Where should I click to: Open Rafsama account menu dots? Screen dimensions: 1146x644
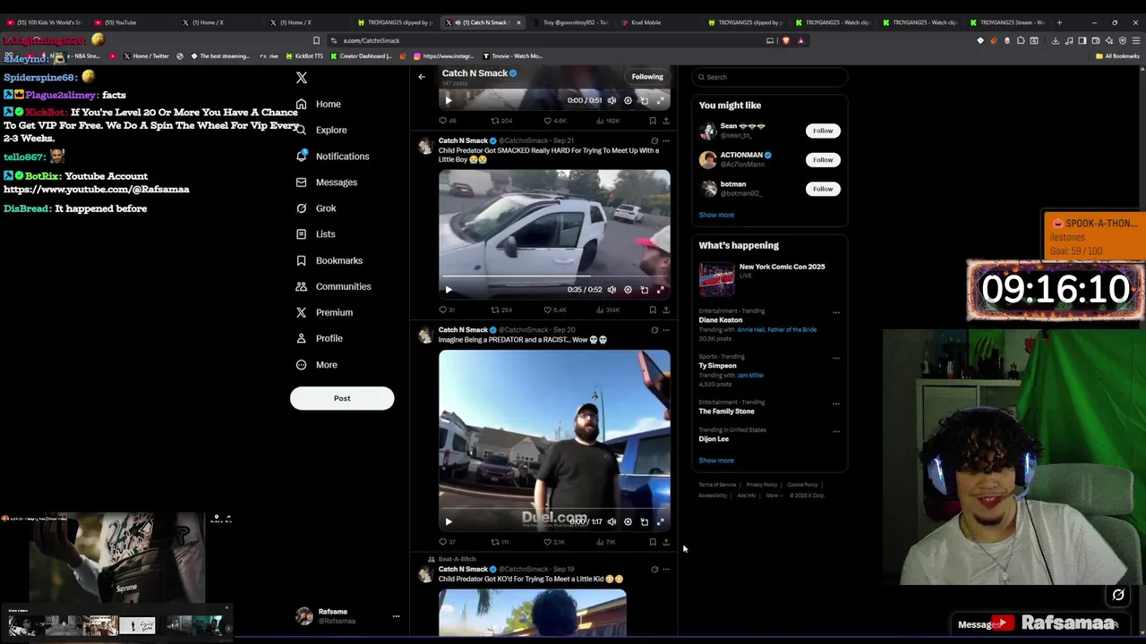tap(396, 616)
